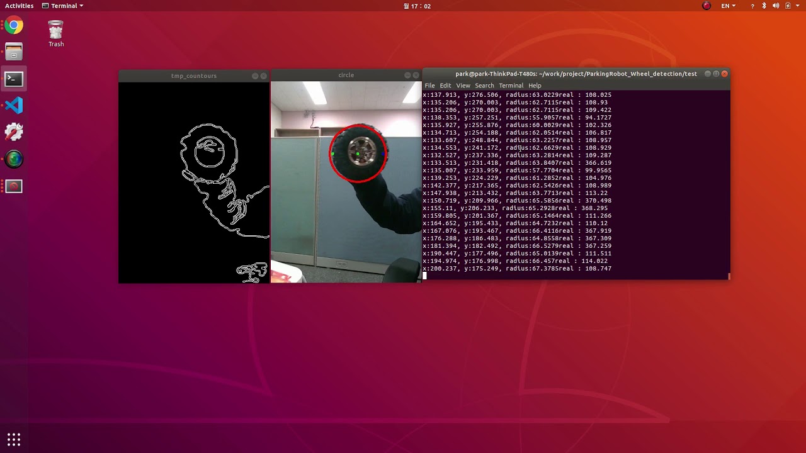
Task: Open the EN input language dropdown
Action: [729, 6]
